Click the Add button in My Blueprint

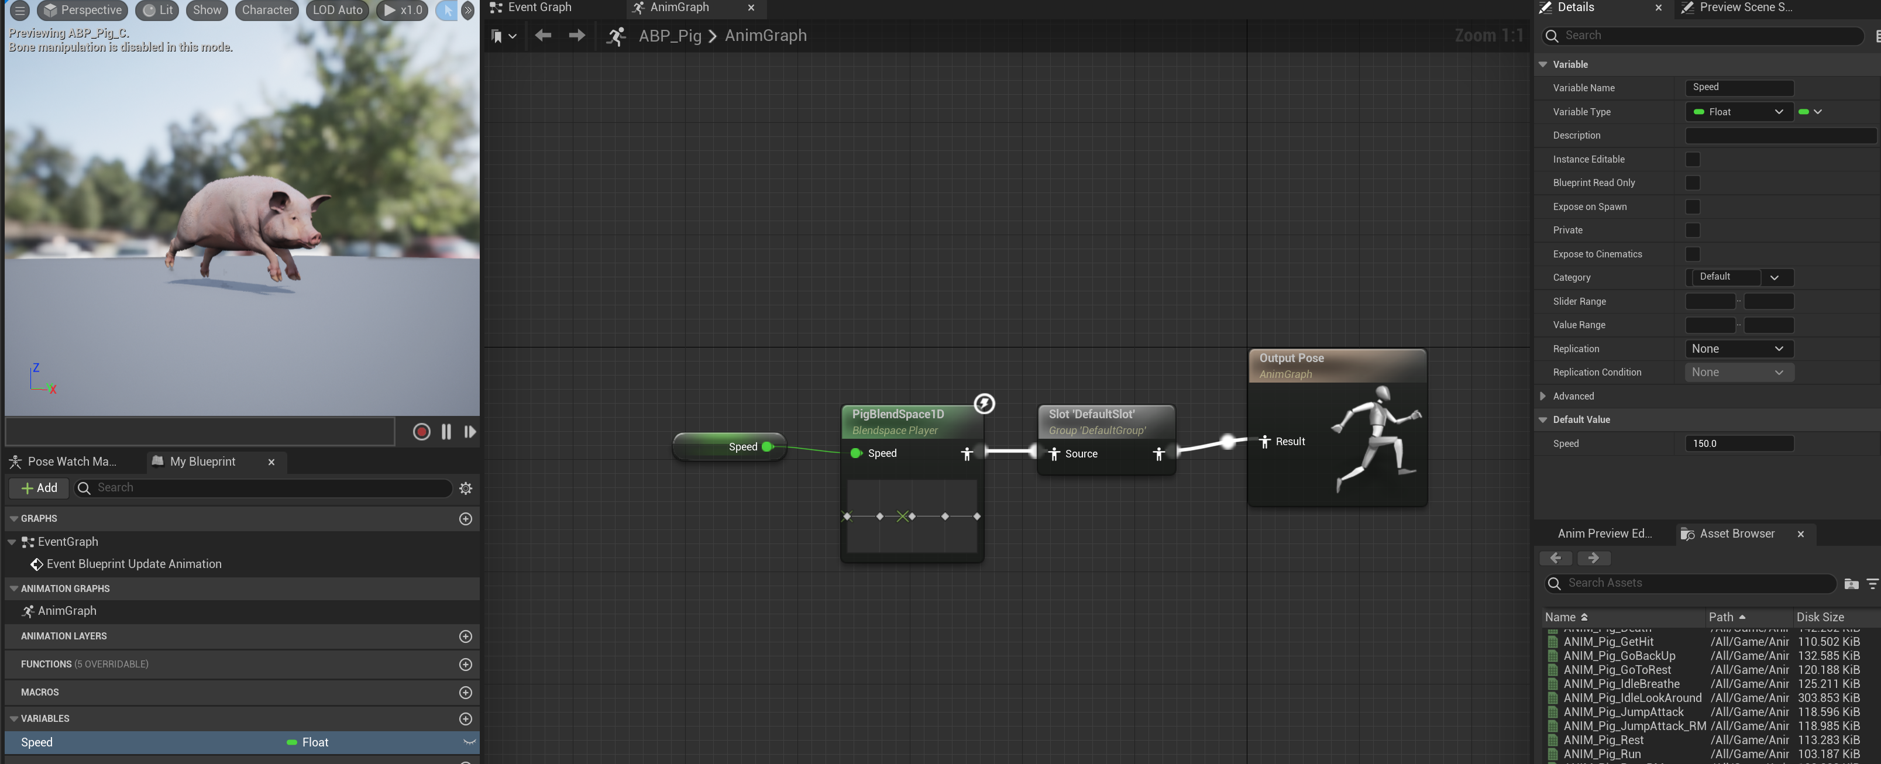click(39, 488)
